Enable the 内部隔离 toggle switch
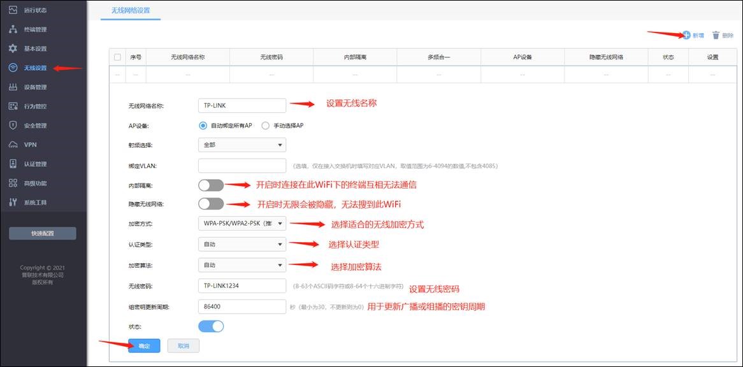Screen dimensions: 743x367 click(x=211, y=185)
